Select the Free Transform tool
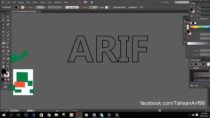The height and width of the screenshot is (118, 210). point(8,43)
